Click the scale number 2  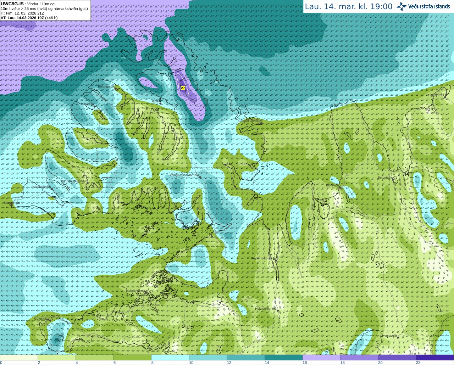tap(39, 363)
